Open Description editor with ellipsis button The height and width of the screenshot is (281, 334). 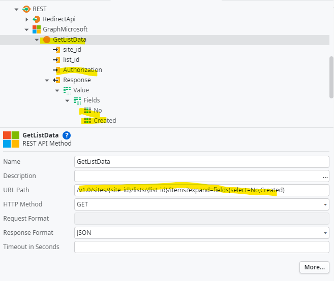coord(325,176)
